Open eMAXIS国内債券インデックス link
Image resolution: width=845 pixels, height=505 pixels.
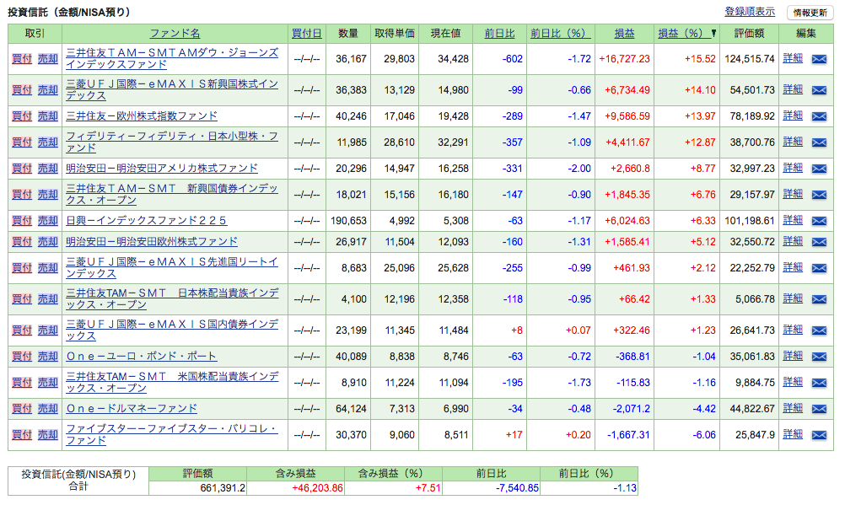pos(172,330)
